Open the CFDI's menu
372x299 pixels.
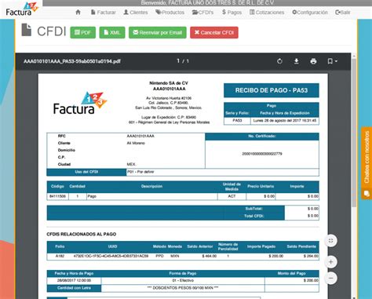(x=202, y=13)
